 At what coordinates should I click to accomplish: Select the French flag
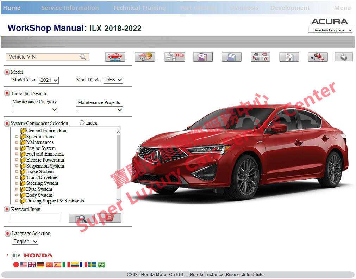(83, 265)
